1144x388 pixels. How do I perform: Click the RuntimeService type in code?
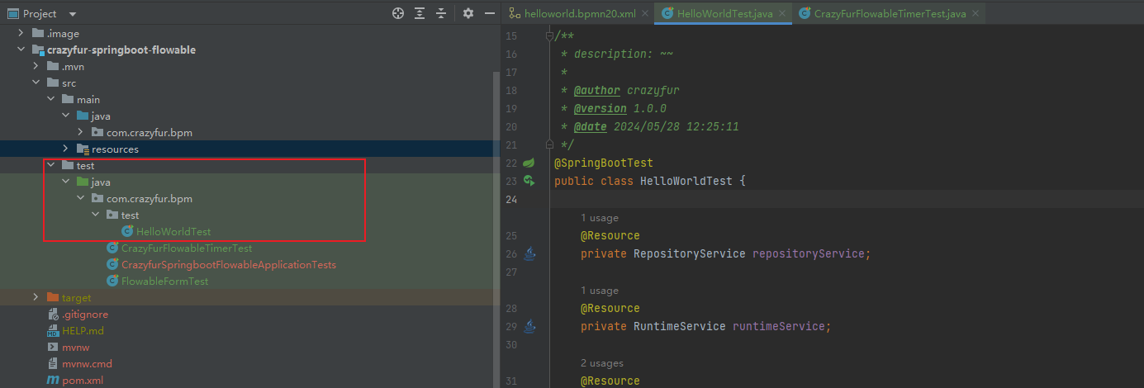[x=680, y=326]
